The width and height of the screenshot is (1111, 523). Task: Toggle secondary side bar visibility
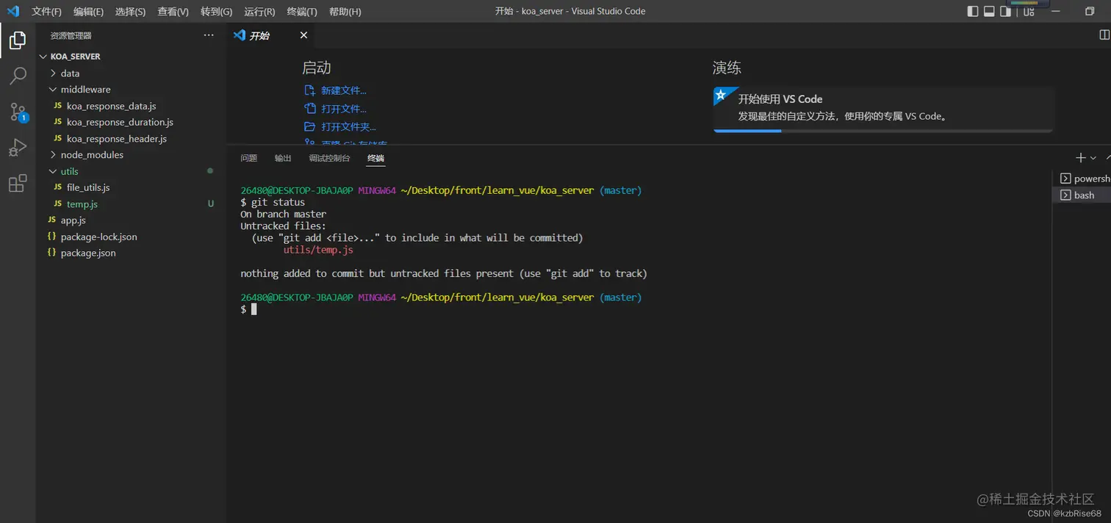[1005, 11]
